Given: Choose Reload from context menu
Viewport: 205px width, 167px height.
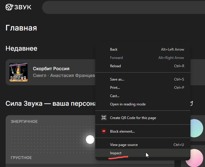Looking at the screenshot, I should click(x=143, y=66).
